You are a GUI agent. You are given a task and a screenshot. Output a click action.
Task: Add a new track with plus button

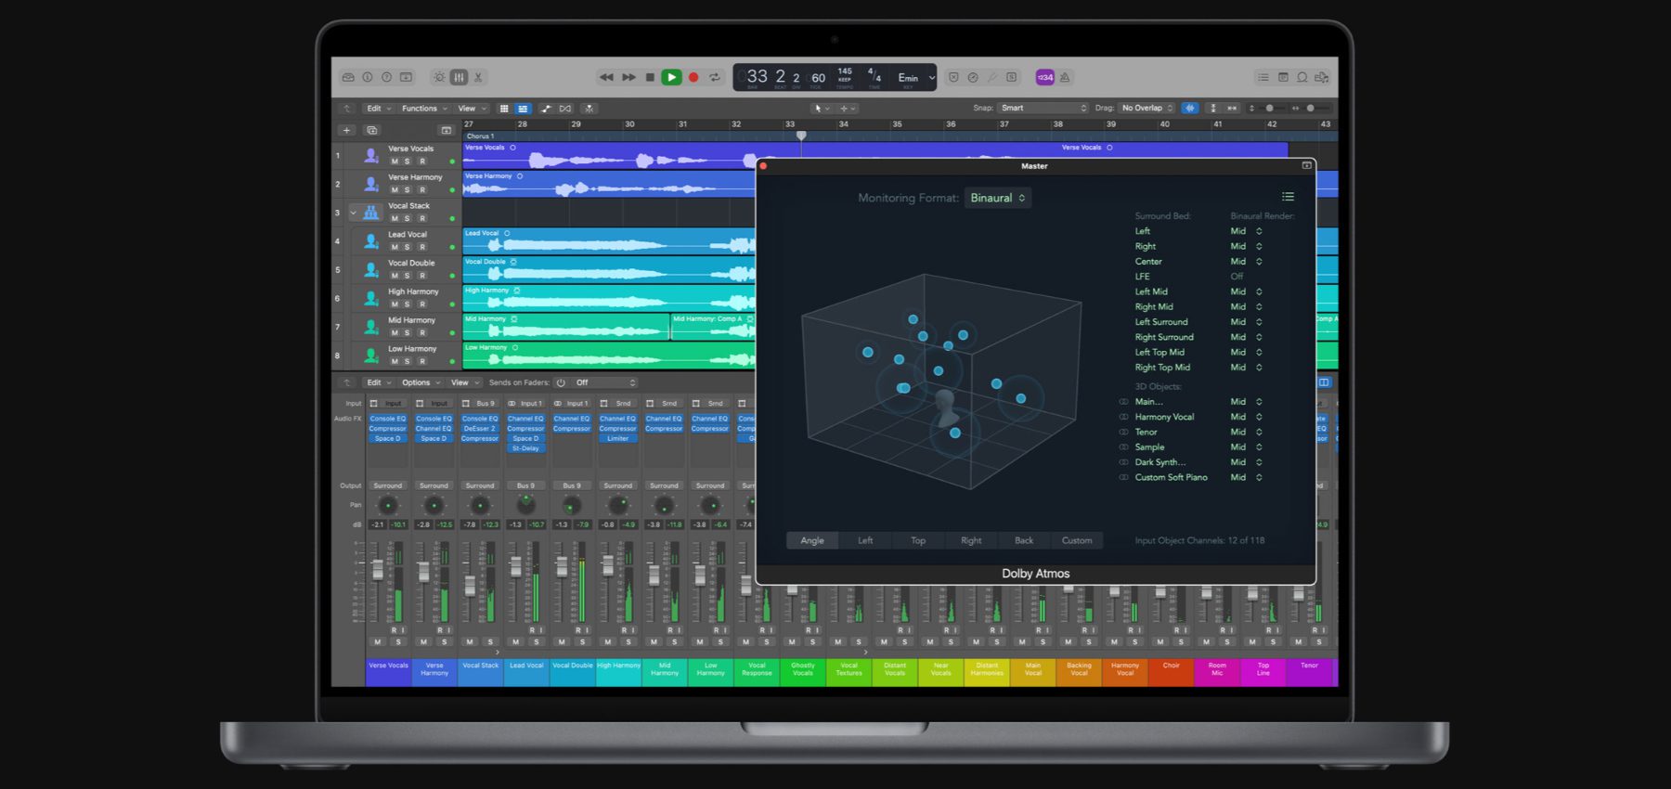pos(346,130)
